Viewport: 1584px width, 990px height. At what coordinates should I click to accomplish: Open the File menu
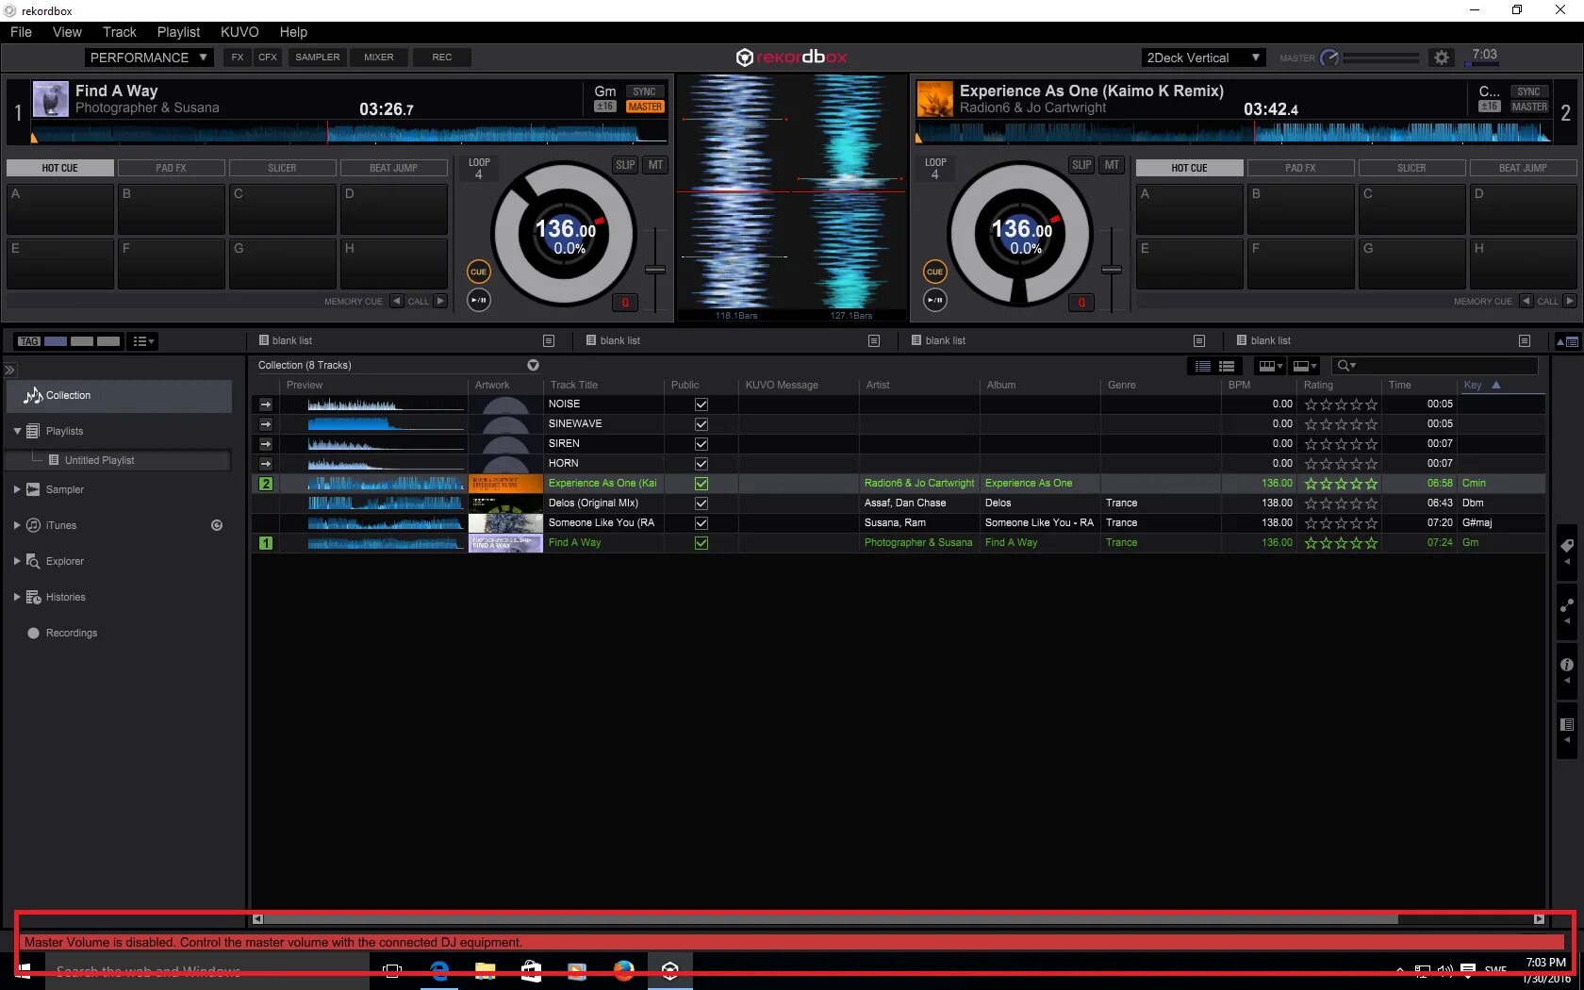21,32
